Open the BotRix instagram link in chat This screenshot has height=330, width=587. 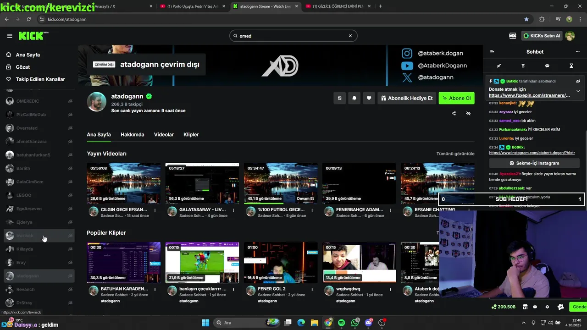(532, 153)
